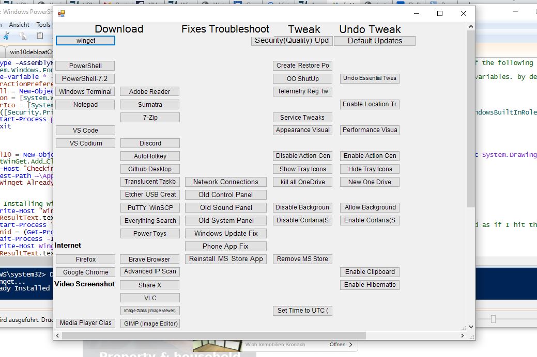The width and height of the screenshot is (537, 357).
Task: Click the Github Desktop button
Action: (150, 169)
